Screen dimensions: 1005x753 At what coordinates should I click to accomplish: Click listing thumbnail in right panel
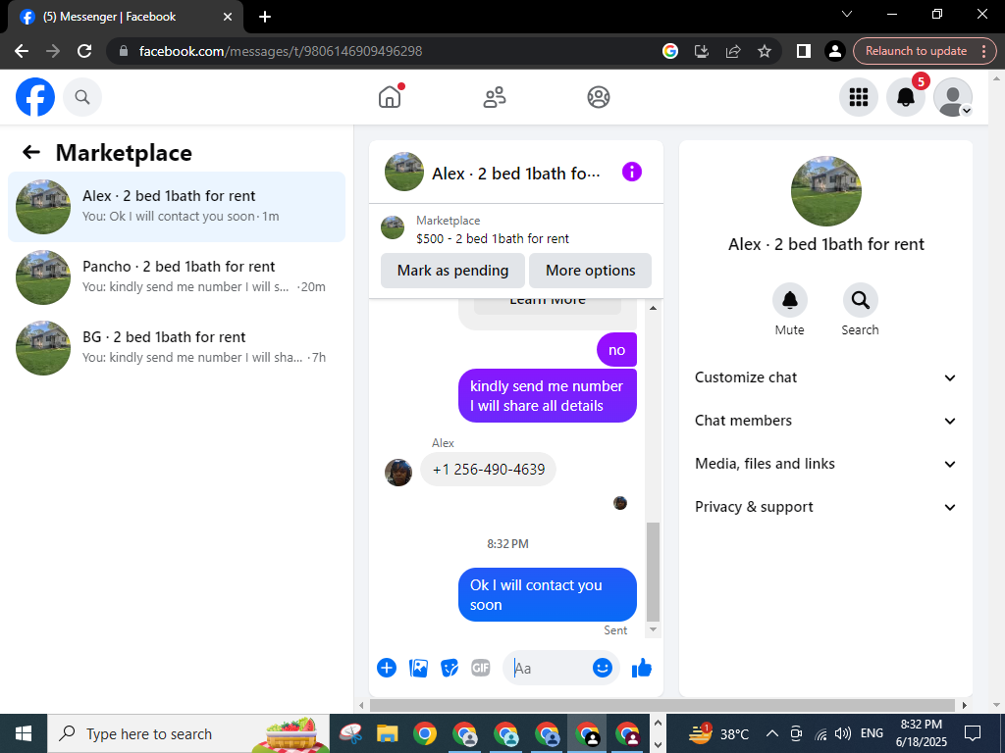coord(825,191)
